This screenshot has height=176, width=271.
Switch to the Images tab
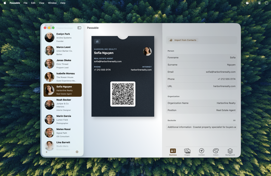click(x=187, y=152)
